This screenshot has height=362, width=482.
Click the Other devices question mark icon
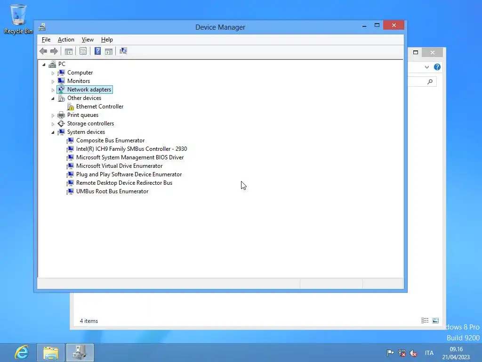(x=61, y=98)
